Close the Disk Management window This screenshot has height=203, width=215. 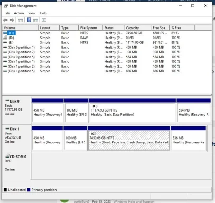pyautogui.click(x=205, y=6)
